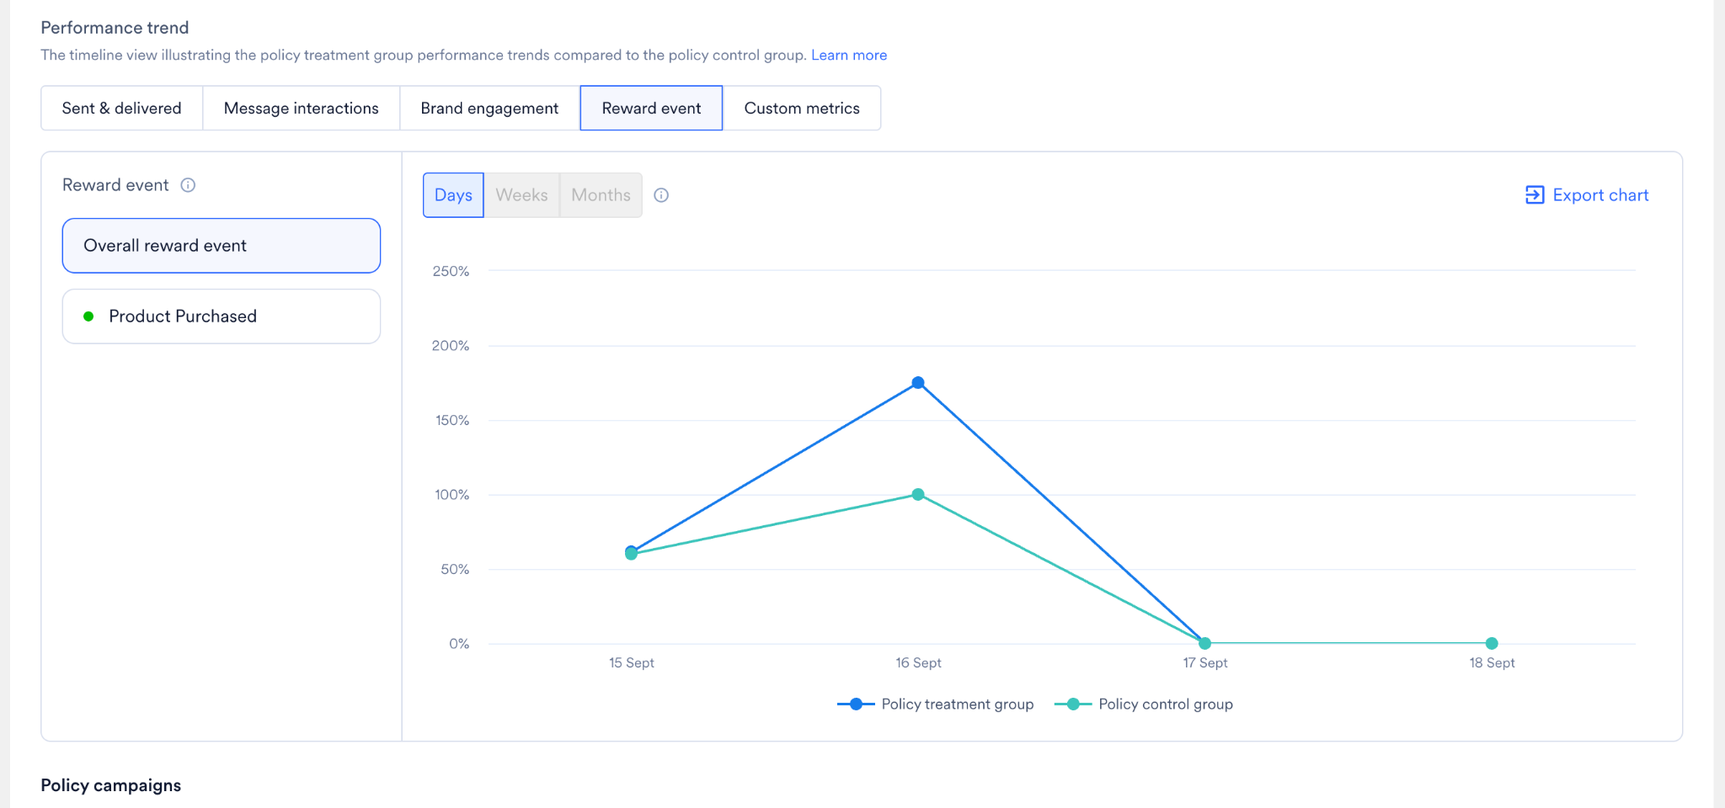Select the Product Purchased event
This screenshot has height=808, width=1725.
point(222,316)
